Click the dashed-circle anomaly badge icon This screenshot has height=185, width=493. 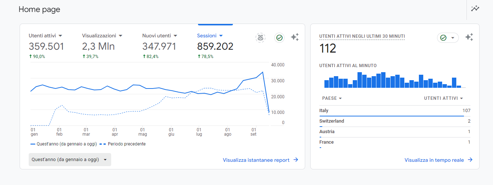260,37
